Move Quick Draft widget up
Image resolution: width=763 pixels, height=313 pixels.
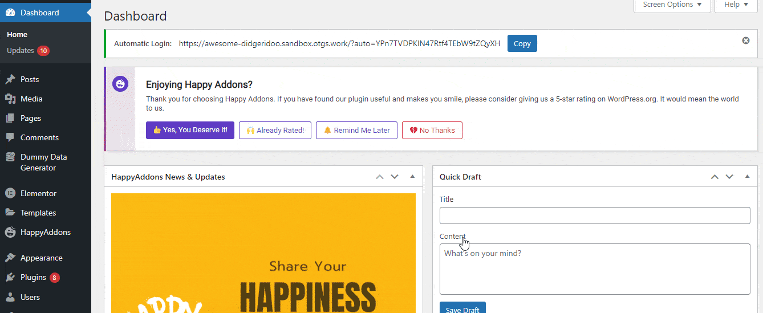click(715, 177)
